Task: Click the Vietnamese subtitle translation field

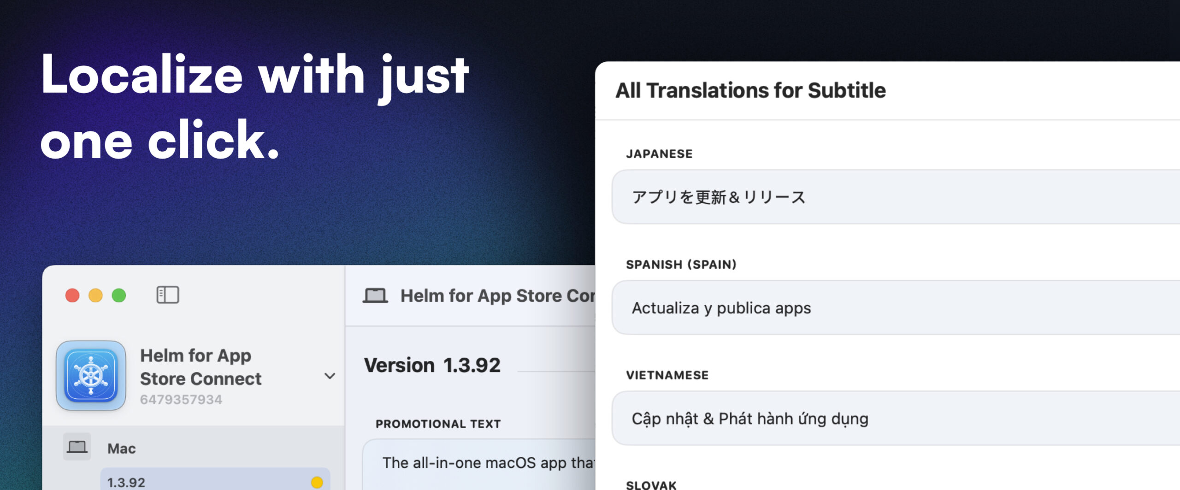Action: click(x=896, y=418)
